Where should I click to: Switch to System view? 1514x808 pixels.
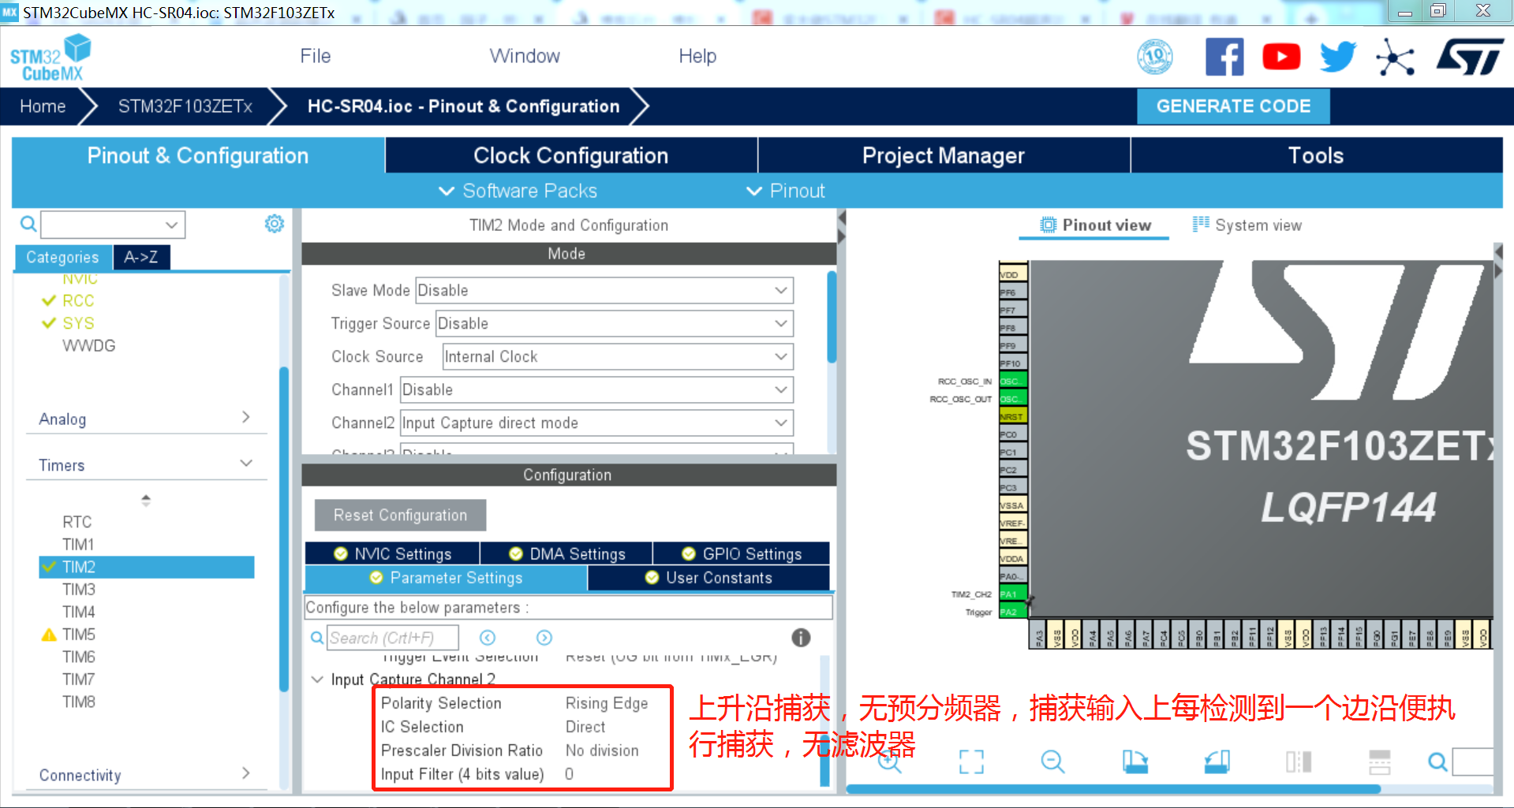[1247, 225]
